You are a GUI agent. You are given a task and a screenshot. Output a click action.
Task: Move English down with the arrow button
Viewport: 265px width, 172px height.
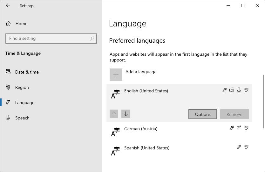[126, 114]
